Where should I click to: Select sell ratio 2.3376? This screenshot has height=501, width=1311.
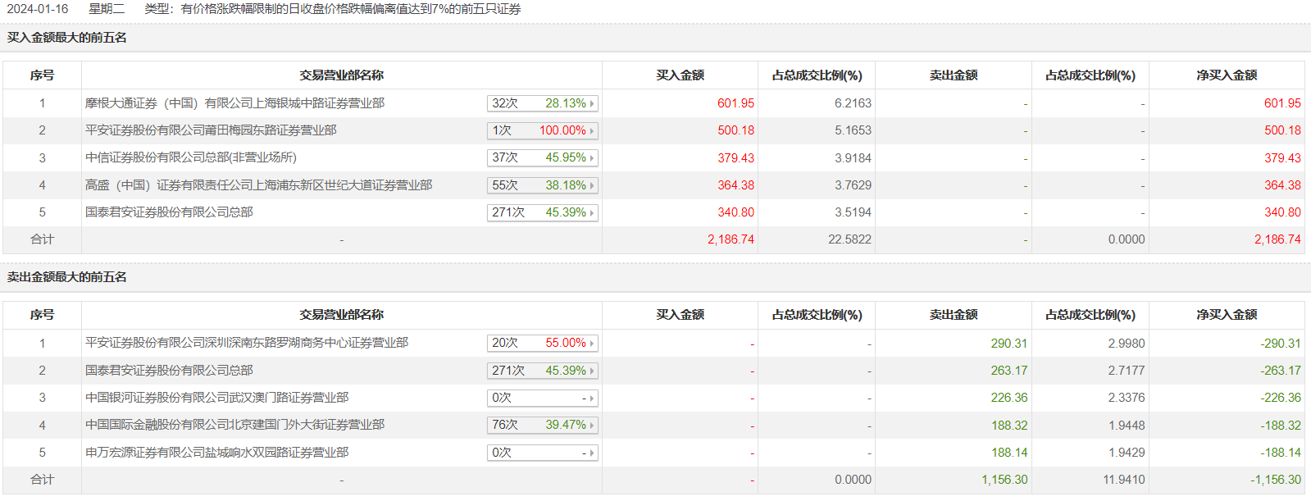point(1127,398)
